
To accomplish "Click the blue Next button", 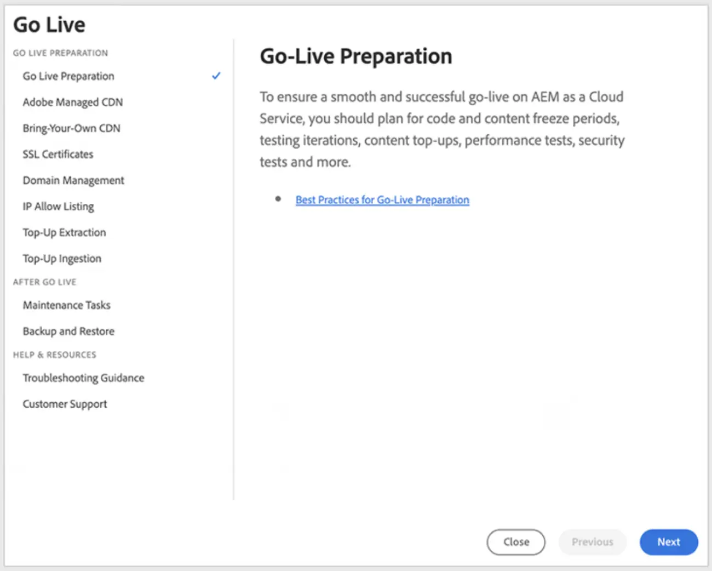I will 669,542.
